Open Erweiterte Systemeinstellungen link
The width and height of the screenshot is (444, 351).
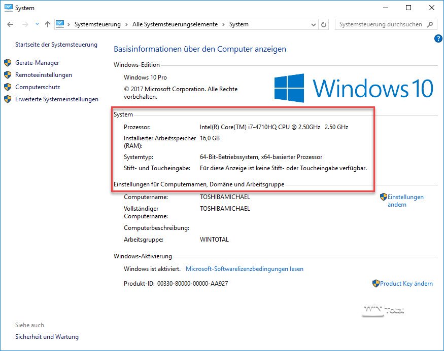(x=57, y=99)
